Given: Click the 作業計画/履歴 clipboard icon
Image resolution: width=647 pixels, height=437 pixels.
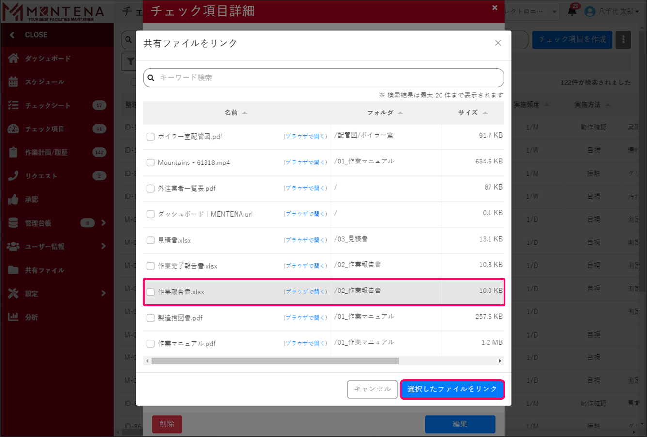Looking at the screenshot, I should coord(13,152).
